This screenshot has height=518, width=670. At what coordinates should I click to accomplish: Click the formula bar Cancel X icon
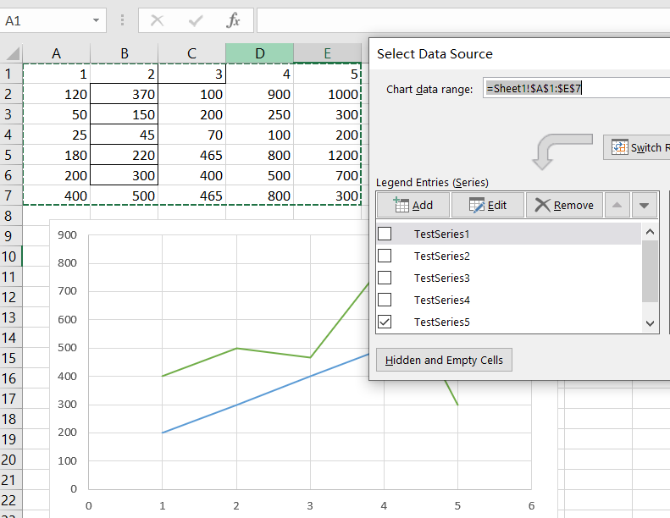157,20
